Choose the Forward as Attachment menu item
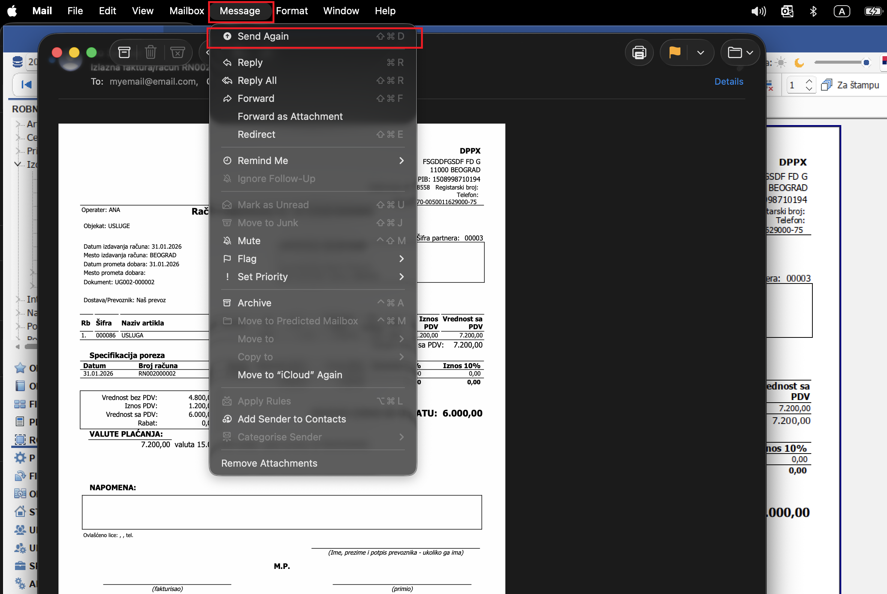This screenshot has height=594, width=887. pyautogui.click(x=290, y=116)
